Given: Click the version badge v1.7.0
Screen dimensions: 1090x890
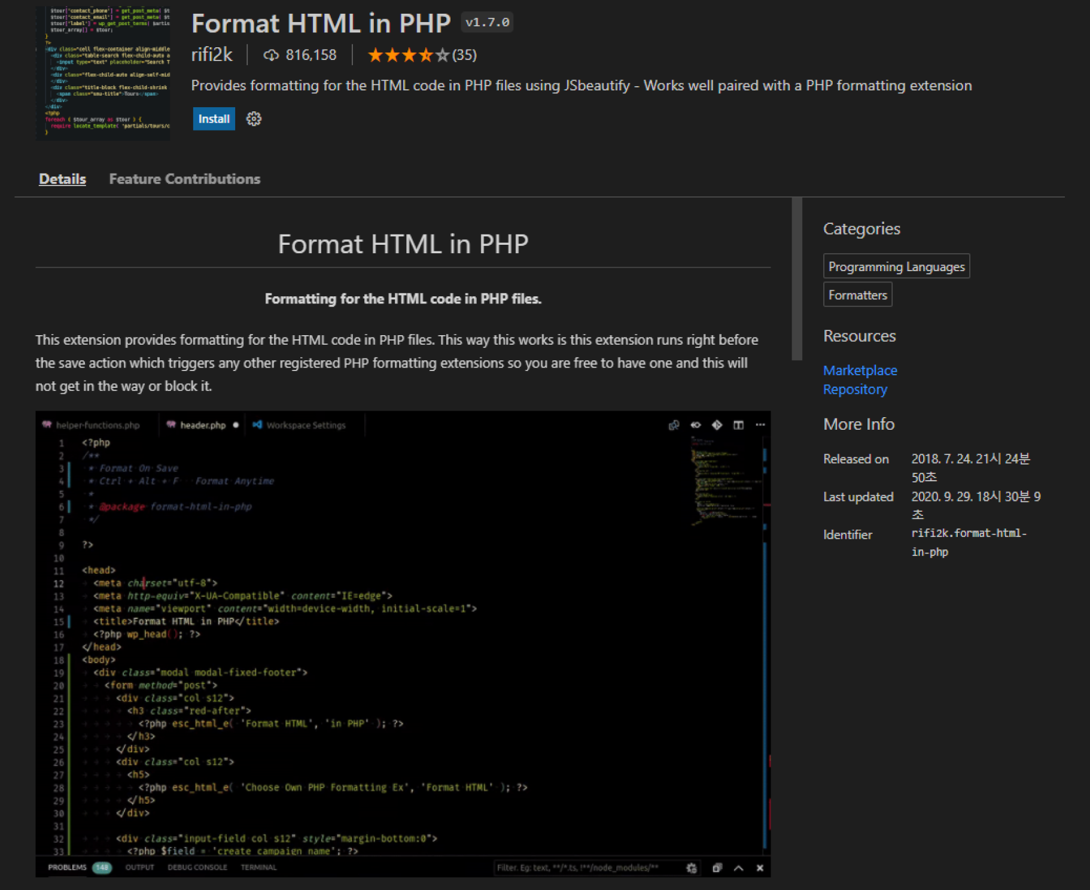Looking at the screenshot, I should [487, 22].
